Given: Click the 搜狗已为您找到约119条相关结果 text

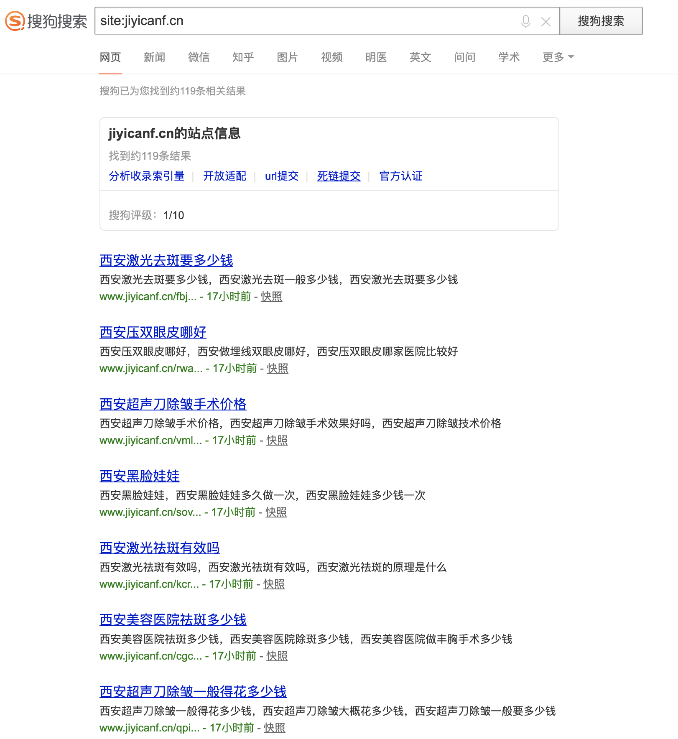Looking at the screenshot, I should pos(173,91).
